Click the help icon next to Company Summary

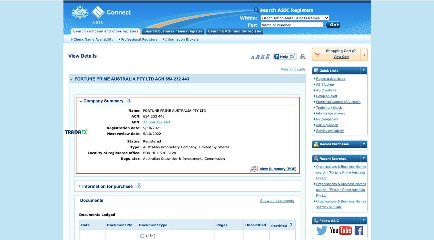tap(129, 101)
